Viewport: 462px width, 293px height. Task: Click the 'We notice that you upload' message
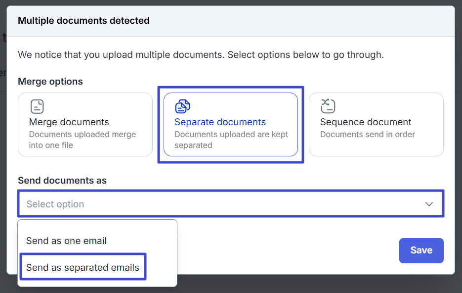coord(201,54)
